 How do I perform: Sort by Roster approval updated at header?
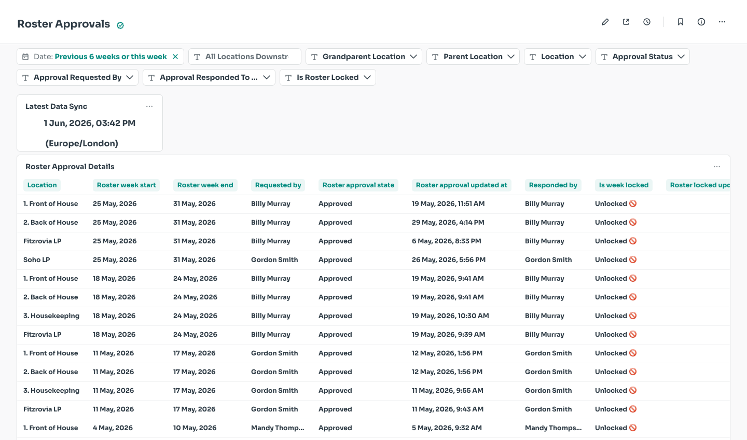click(x=462, y=185)
